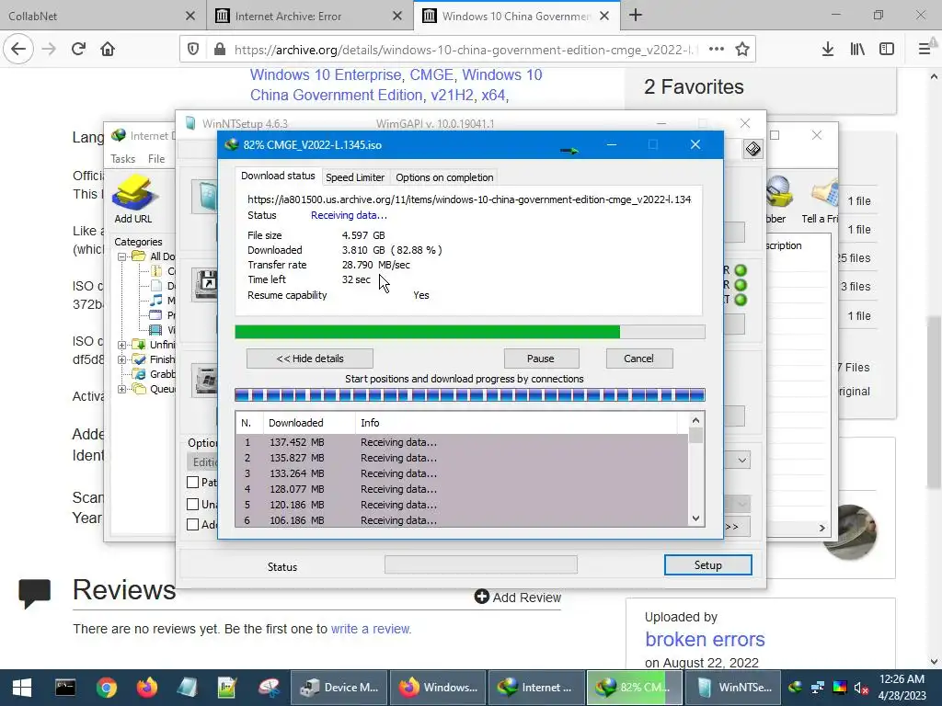
Task: Switch to WinNTSetup taskbar button
Action: click(x=733, y=688)
